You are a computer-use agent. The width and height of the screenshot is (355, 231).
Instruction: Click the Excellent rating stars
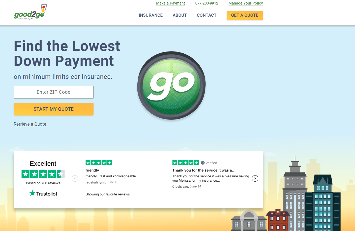click(x=43, y=174)
